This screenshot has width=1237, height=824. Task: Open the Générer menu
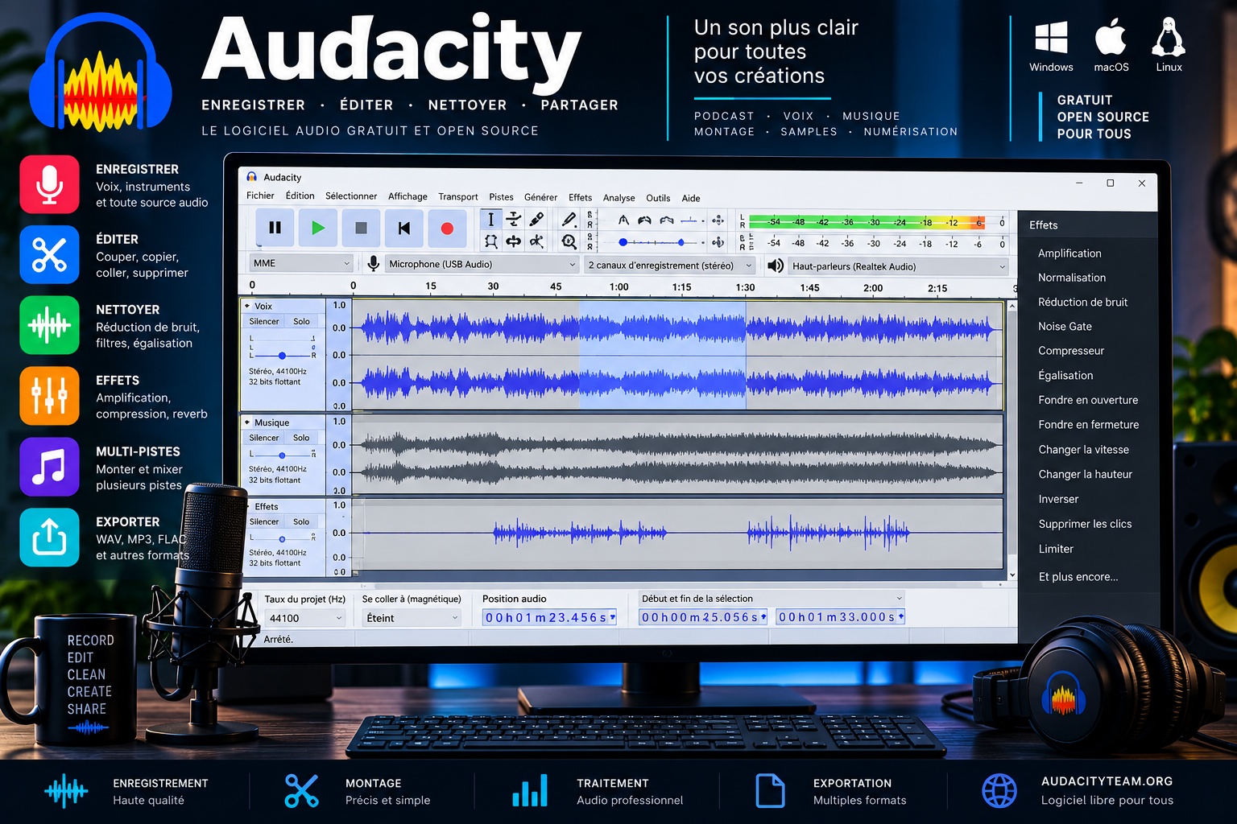(x=540, y=197)
